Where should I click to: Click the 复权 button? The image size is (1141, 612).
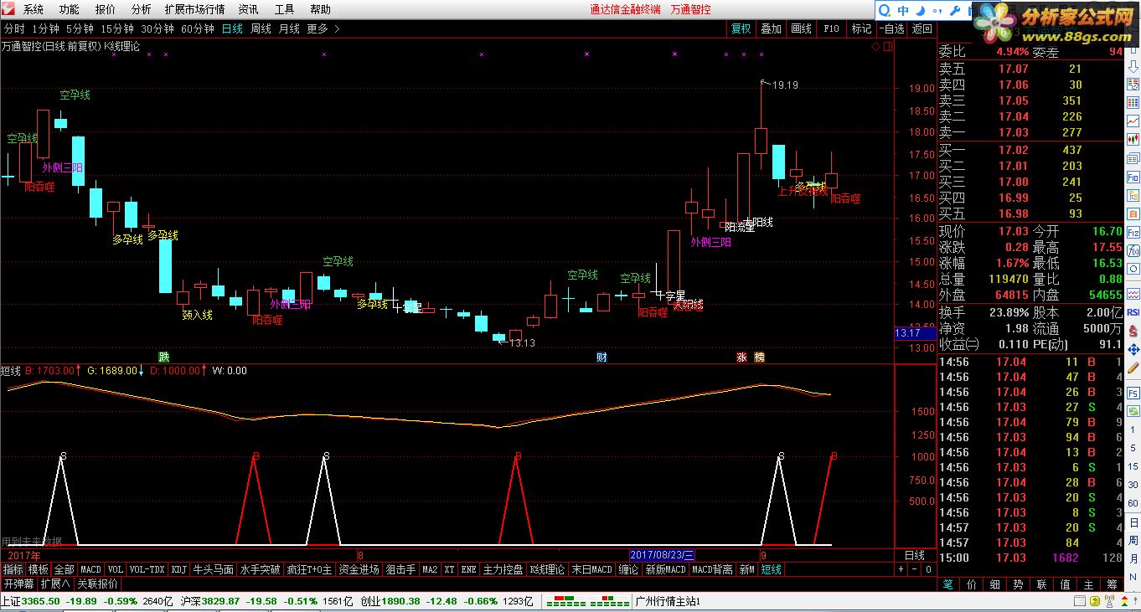click(x=741, y=28)
